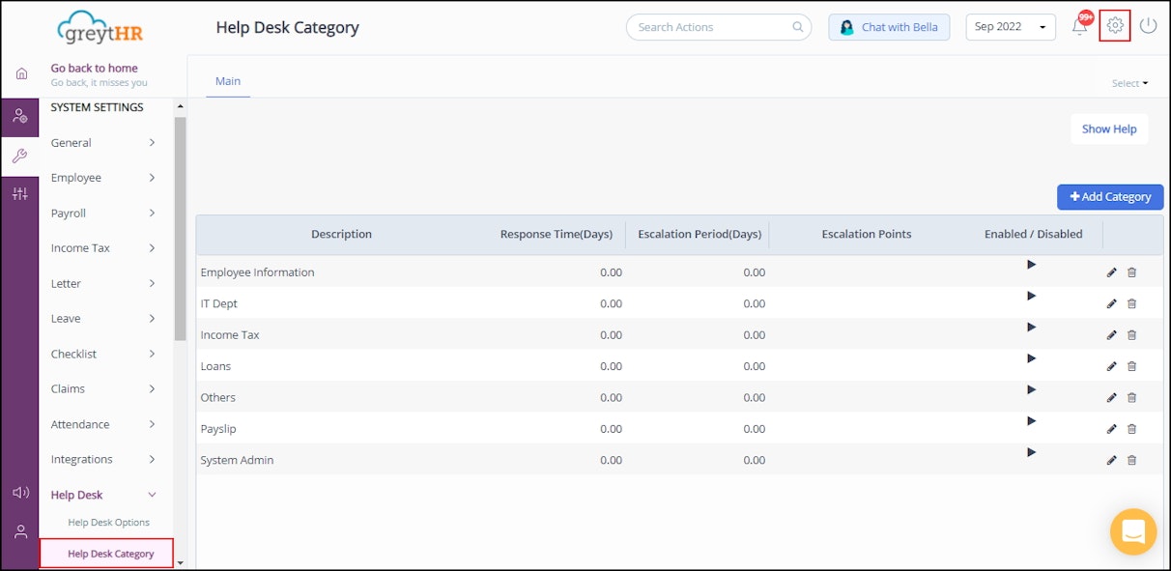This screenshot has height=571, width=1171.
Task: Toggle Enabled/Disabled for System Admin
Action: [x=1031, y=451]
